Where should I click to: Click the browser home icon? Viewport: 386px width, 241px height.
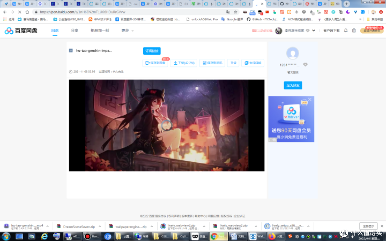[27, 12]
